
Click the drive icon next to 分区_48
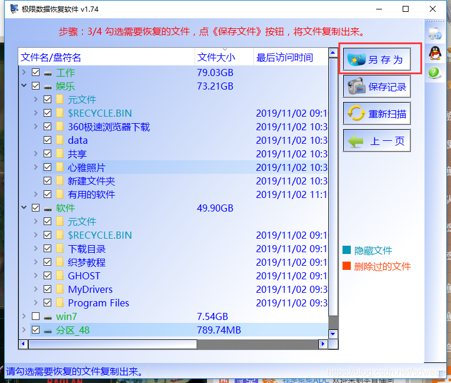click(x=48, y=331)
